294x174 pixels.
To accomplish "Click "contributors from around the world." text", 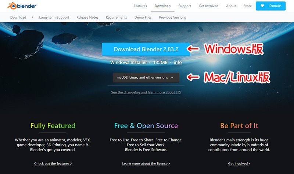I will (239, 150).
